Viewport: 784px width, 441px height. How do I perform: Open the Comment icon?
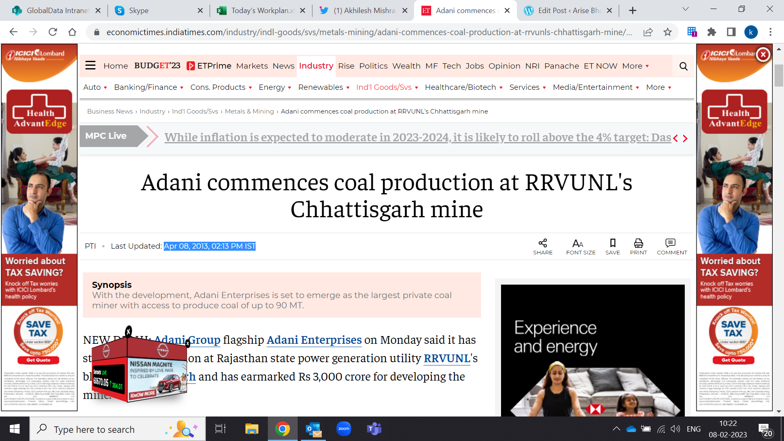pos(670,243)
